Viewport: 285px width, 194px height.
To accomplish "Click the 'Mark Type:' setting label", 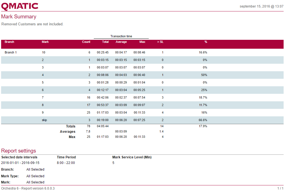I will tap(10, 176).
